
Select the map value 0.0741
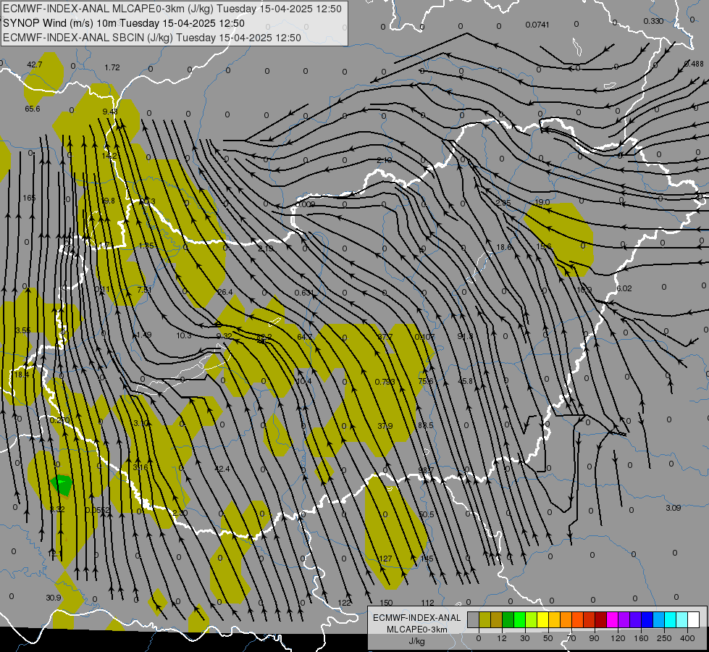point(537,25)
